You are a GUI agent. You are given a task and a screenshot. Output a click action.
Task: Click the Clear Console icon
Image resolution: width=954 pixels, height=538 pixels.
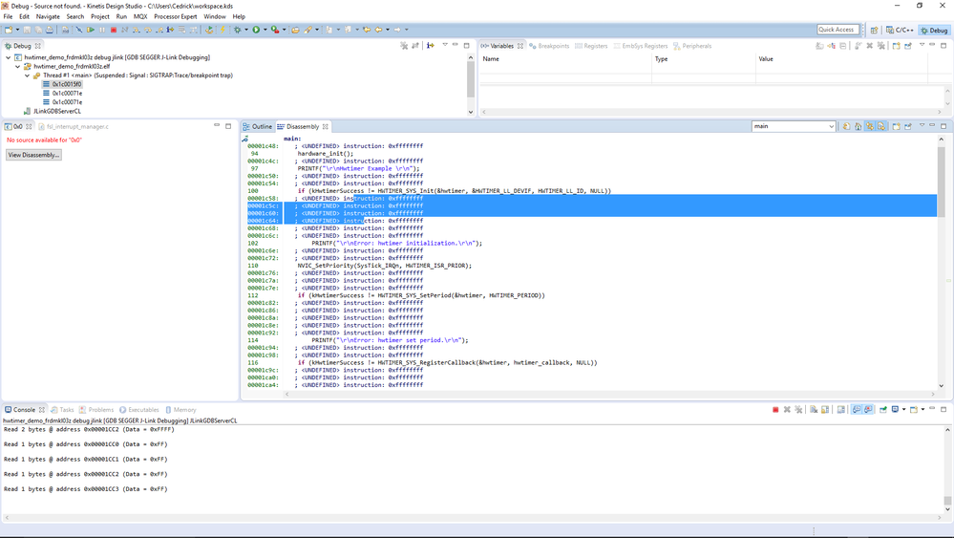tap(814, 410)
